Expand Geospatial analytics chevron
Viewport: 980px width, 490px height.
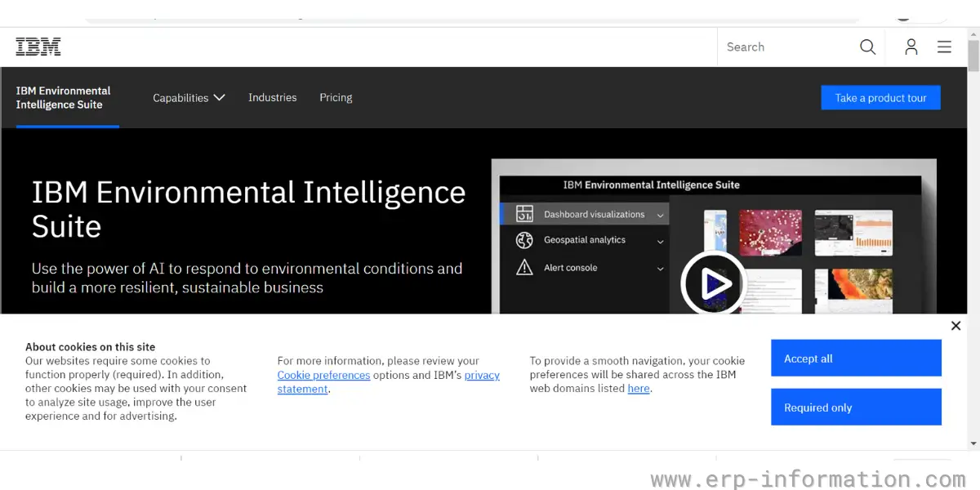[660, 242]
